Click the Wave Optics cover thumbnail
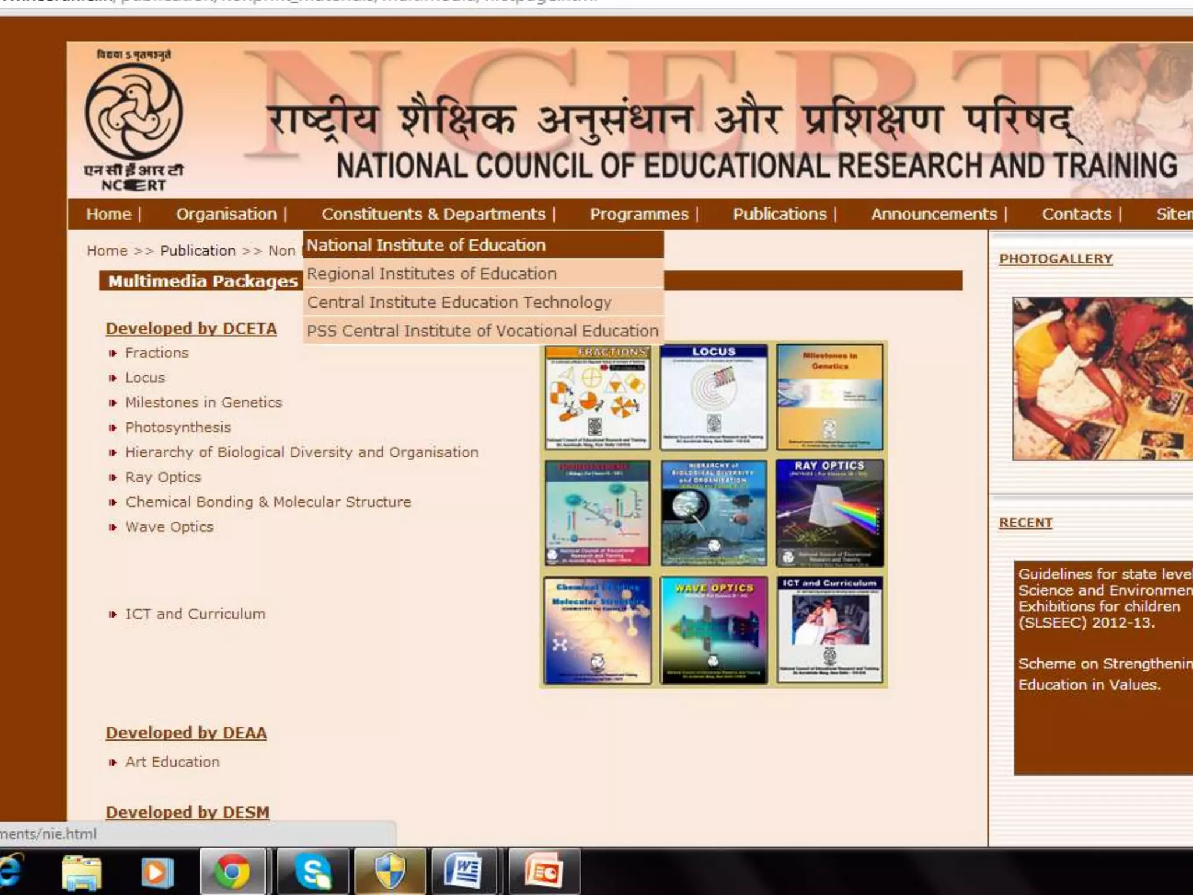The width and height of the screenshot is (1193, 895). pyautogui.click(x=714, y=630)
